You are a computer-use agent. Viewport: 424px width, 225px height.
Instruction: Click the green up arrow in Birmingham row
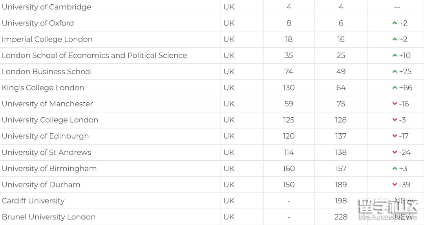pyautogui.click(x=395, y=169)
